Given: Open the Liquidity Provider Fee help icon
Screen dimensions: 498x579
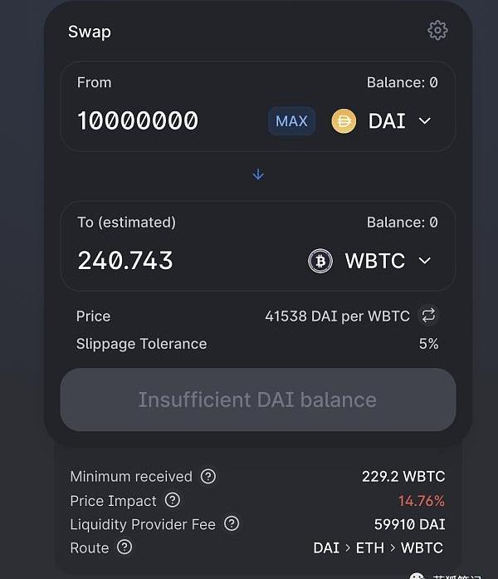Looking at the screenshot, I should click(x=232, y=524).
